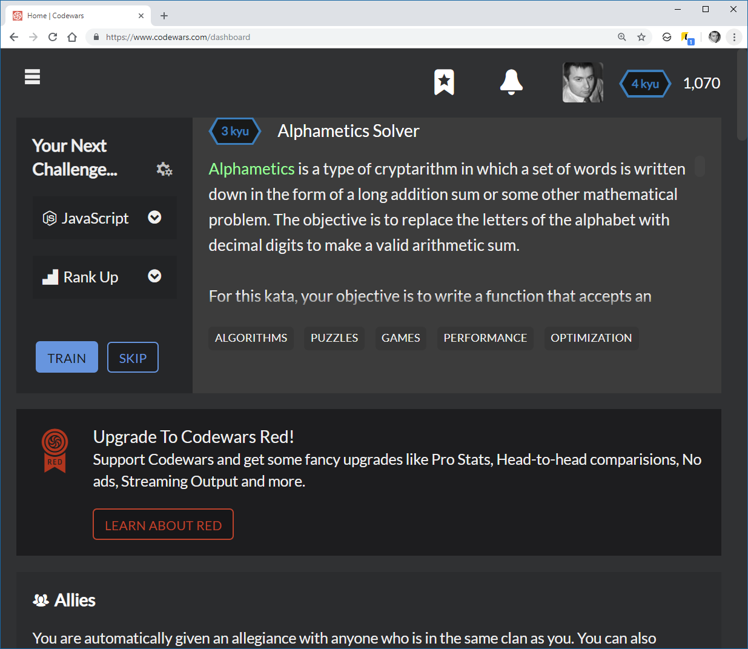The width and height of the screenshot is (748, 649).
Task: Click the 4 kyu rank badge
Action: 645,84
